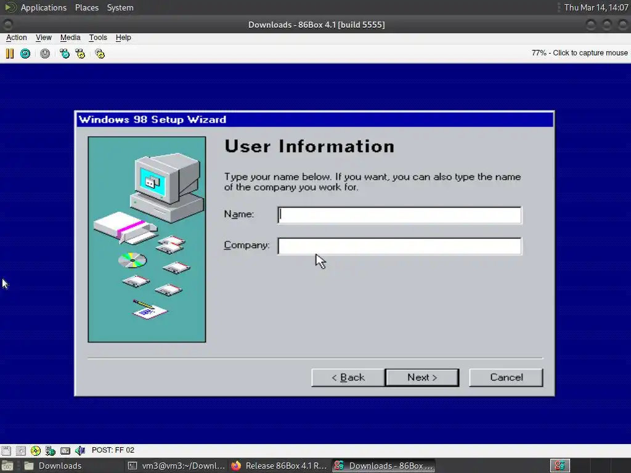631x473 pixels.
Task: Click the first floppy drive status icon
Action: pos(6,450)
